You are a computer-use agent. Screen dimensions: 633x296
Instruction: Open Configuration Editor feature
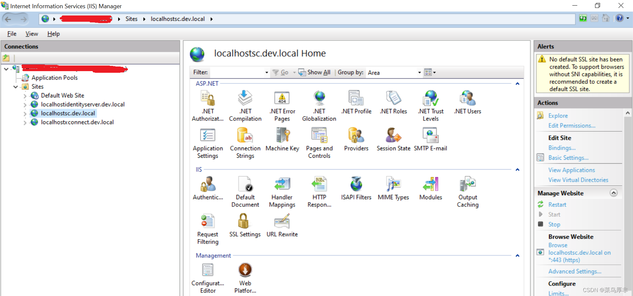(x=208, y=278)
